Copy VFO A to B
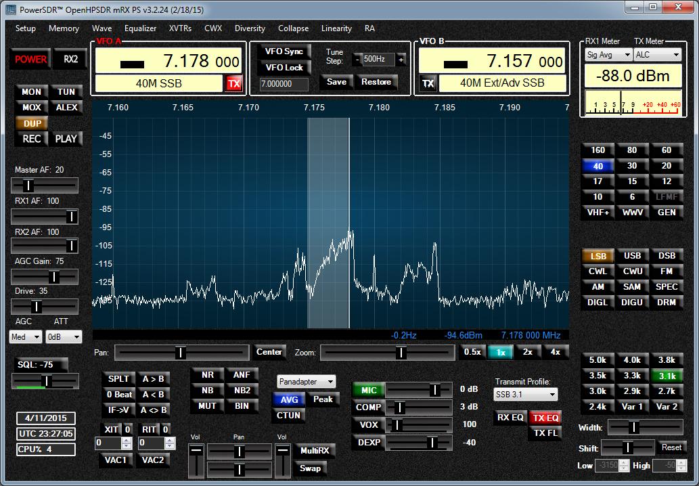Viewport: 699px width, 486px height. point(154,379)
